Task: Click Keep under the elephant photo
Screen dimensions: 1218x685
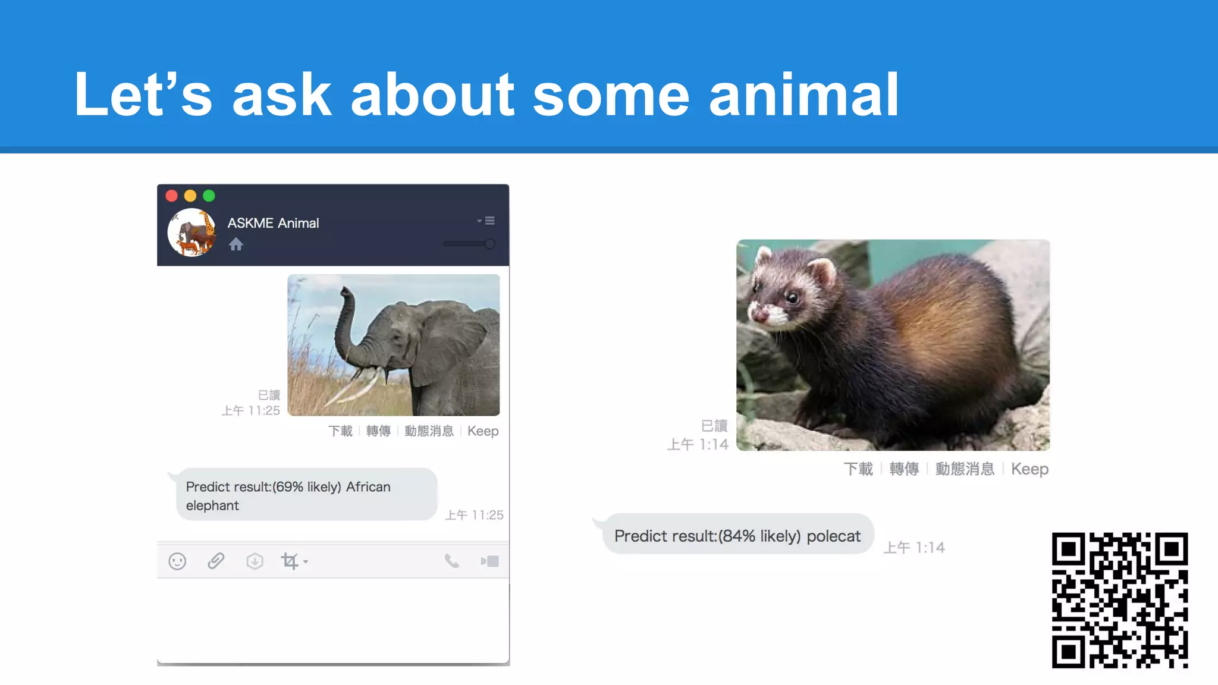Action: [x=483, y=431]
